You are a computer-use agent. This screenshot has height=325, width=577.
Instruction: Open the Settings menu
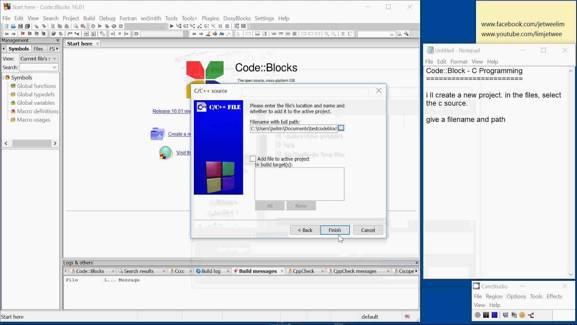point(264,18)
